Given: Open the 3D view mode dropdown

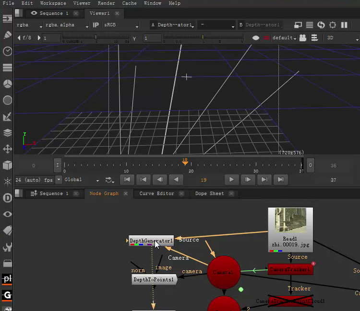Looking at the screenshot, I should [x=342, y=38].
